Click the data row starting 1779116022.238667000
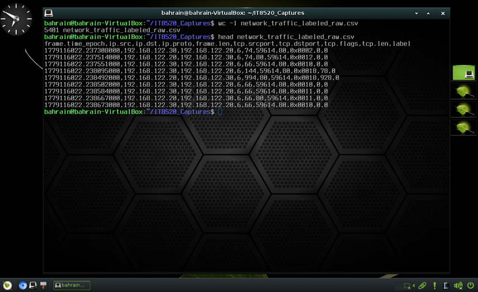Screen dimensions: 478x292 (x=186, y=98)
